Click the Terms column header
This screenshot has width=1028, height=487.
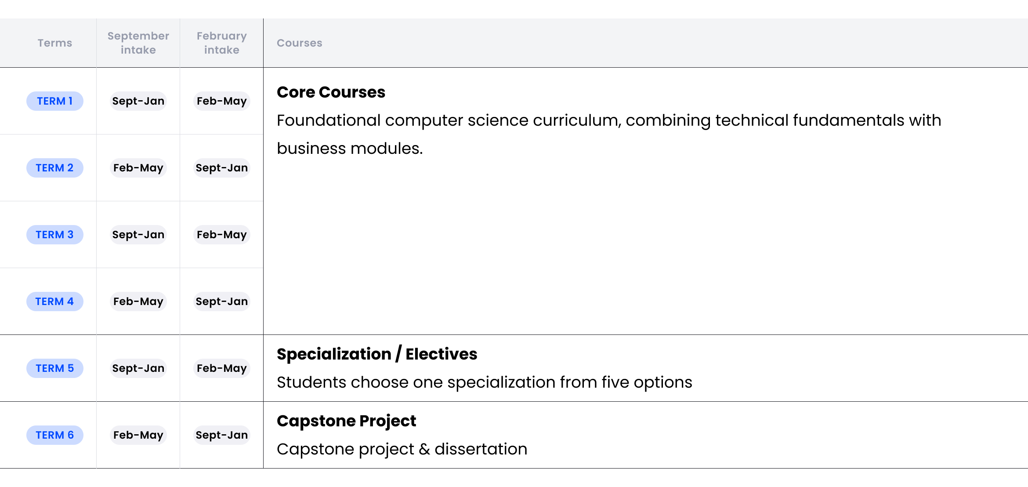point(54,43)
